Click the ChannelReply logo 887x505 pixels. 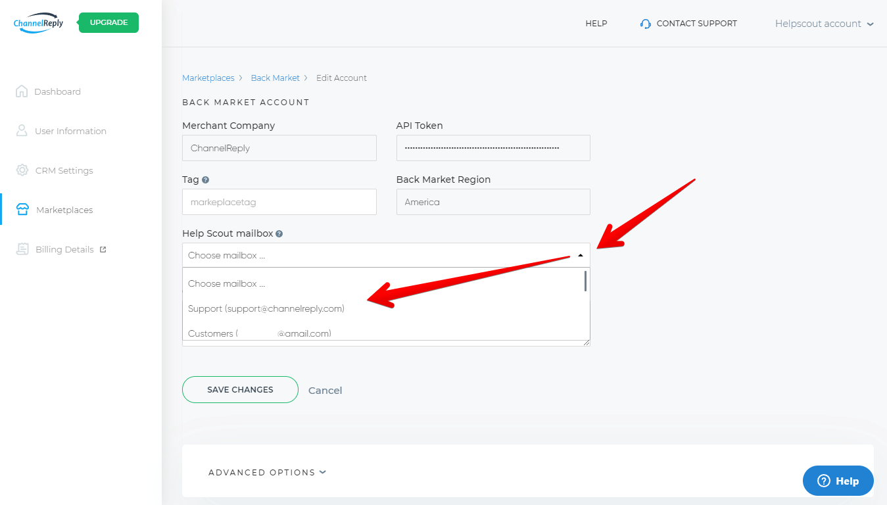click(38, 22)
